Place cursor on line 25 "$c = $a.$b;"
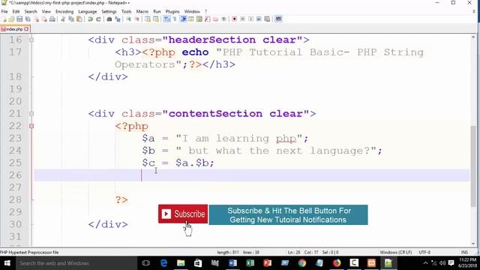480x270 pixels. coord(178,163)
